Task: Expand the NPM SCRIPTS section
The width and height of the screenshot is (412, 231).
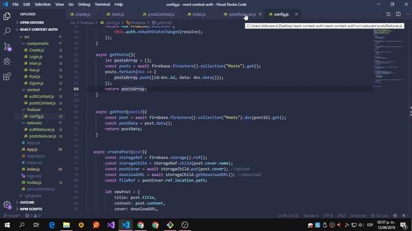Action: 39,209
